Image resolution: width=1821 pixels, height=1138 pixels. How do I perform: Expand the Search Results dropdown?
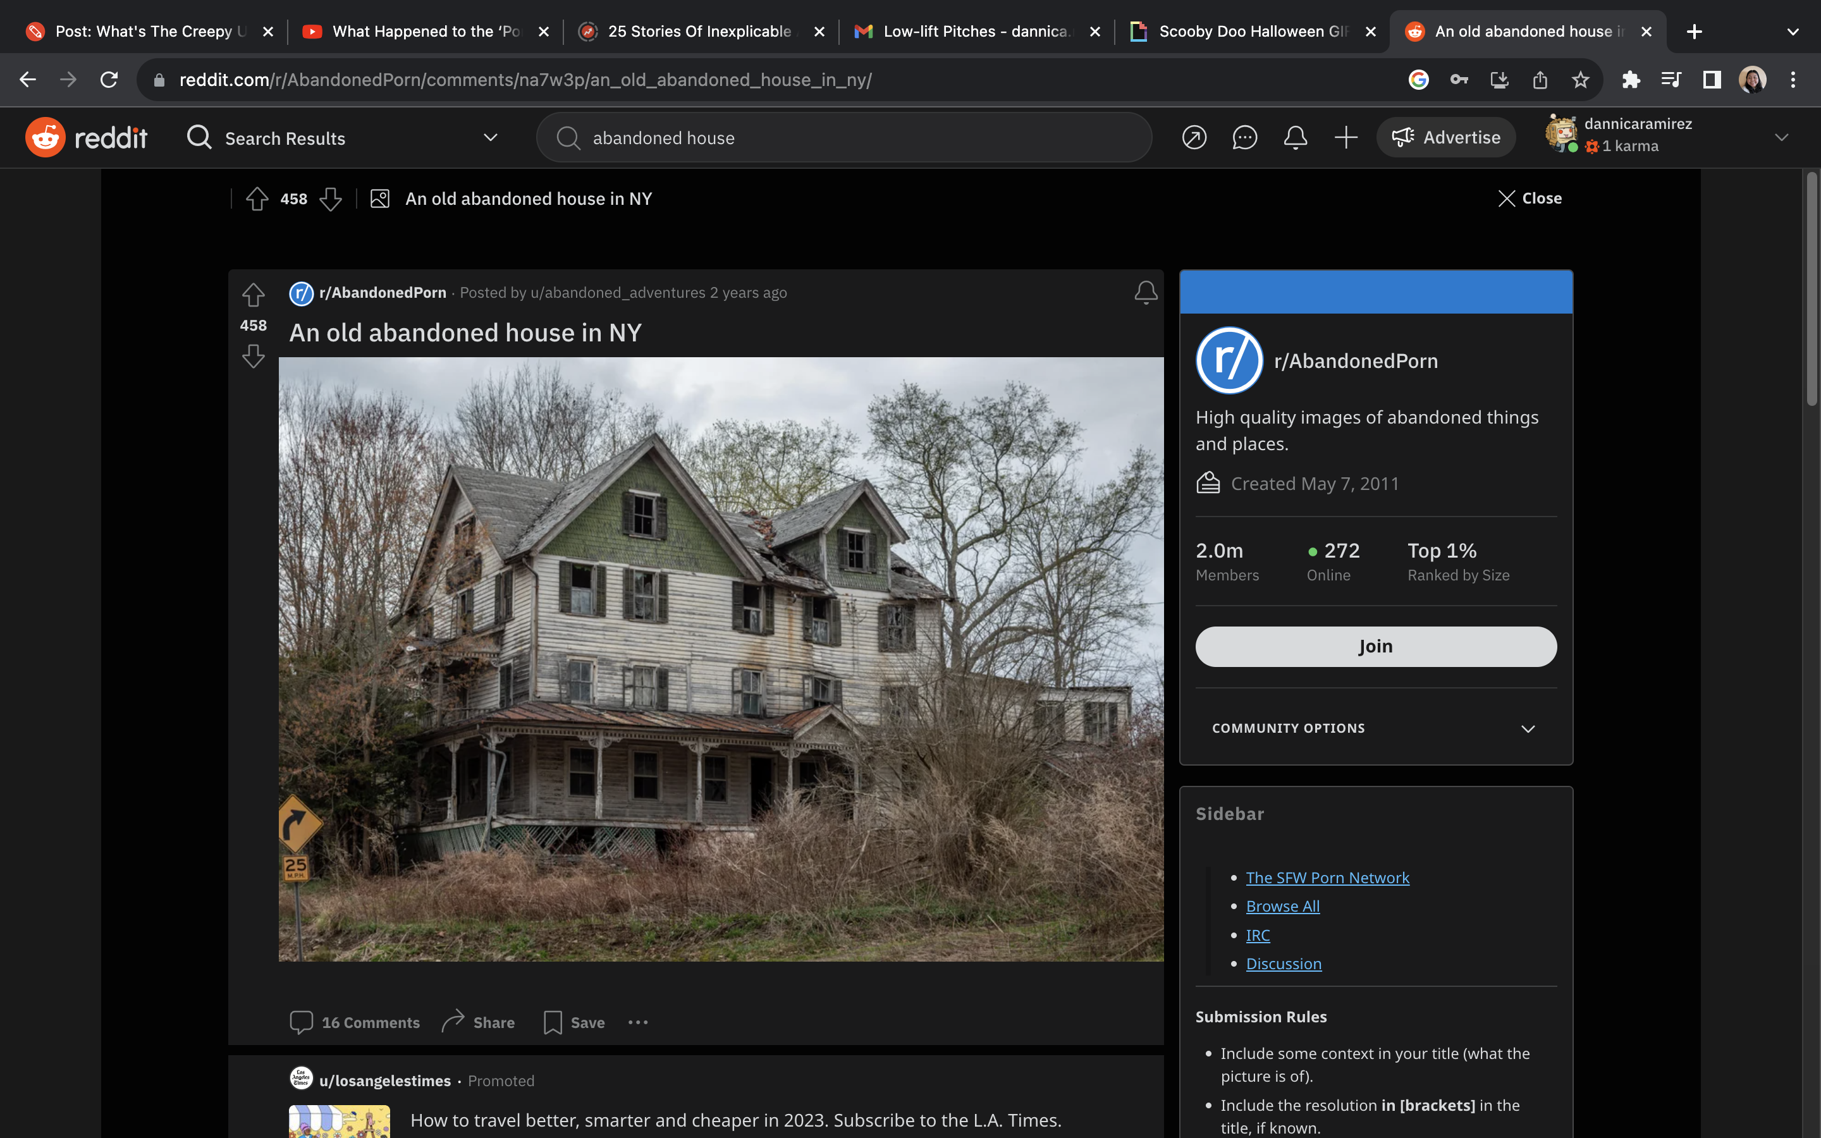pyautogui.click(x=489, y=137)
